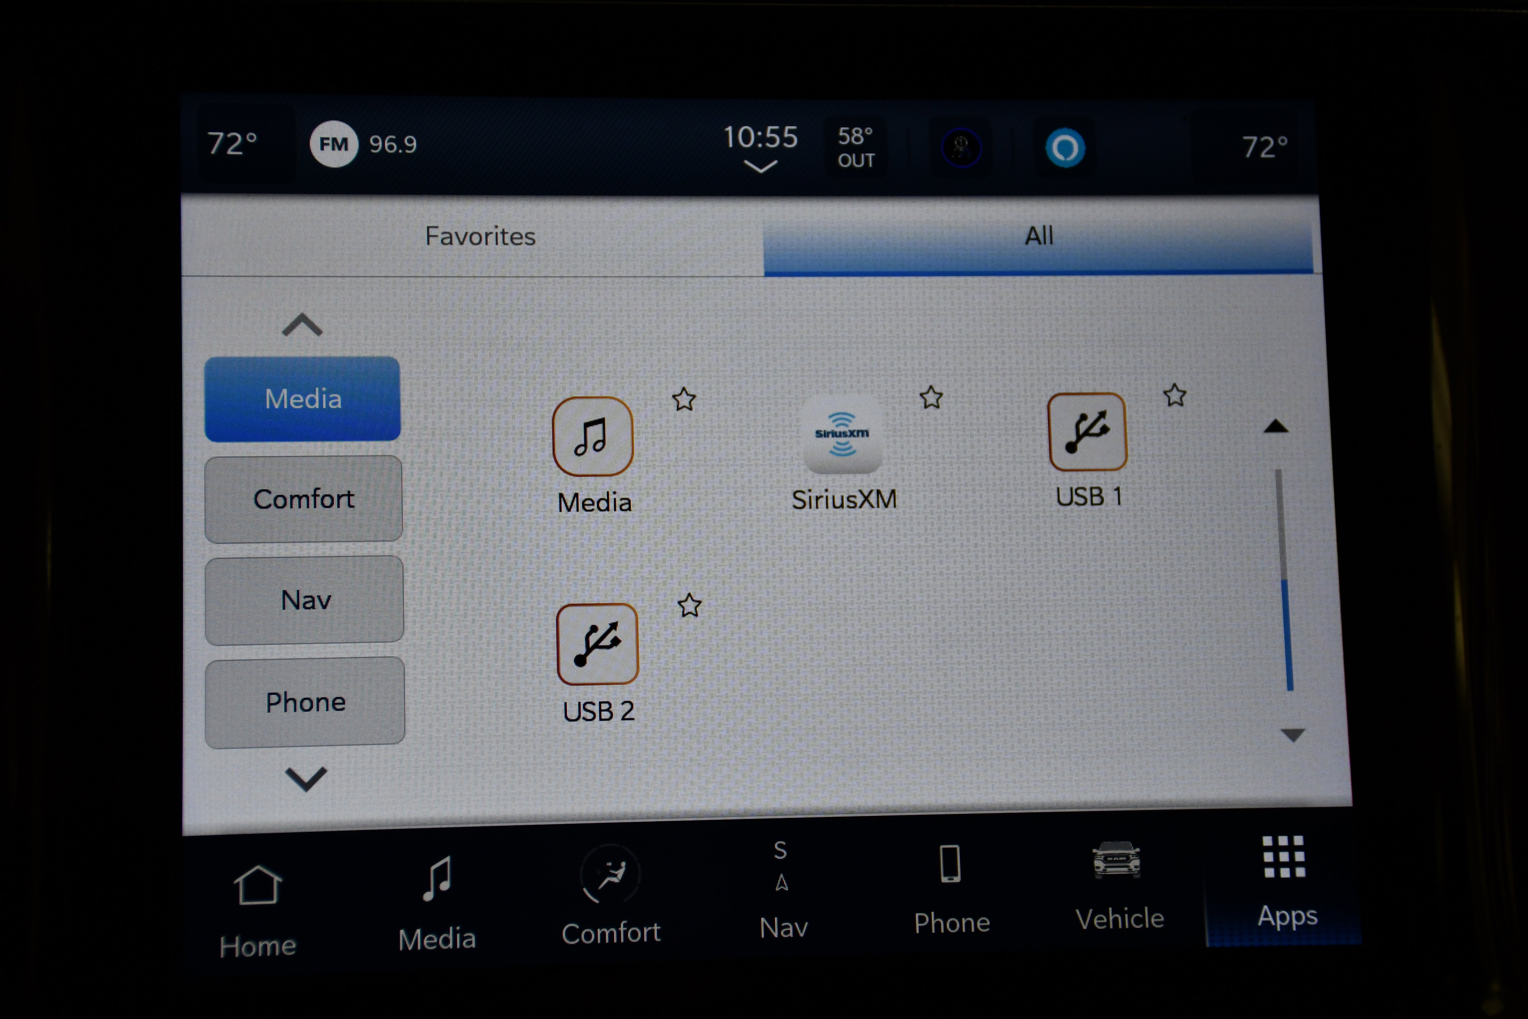Toggle favorite star for SiriusXM
The image size is (1528, 1019).
coord(932,398)
